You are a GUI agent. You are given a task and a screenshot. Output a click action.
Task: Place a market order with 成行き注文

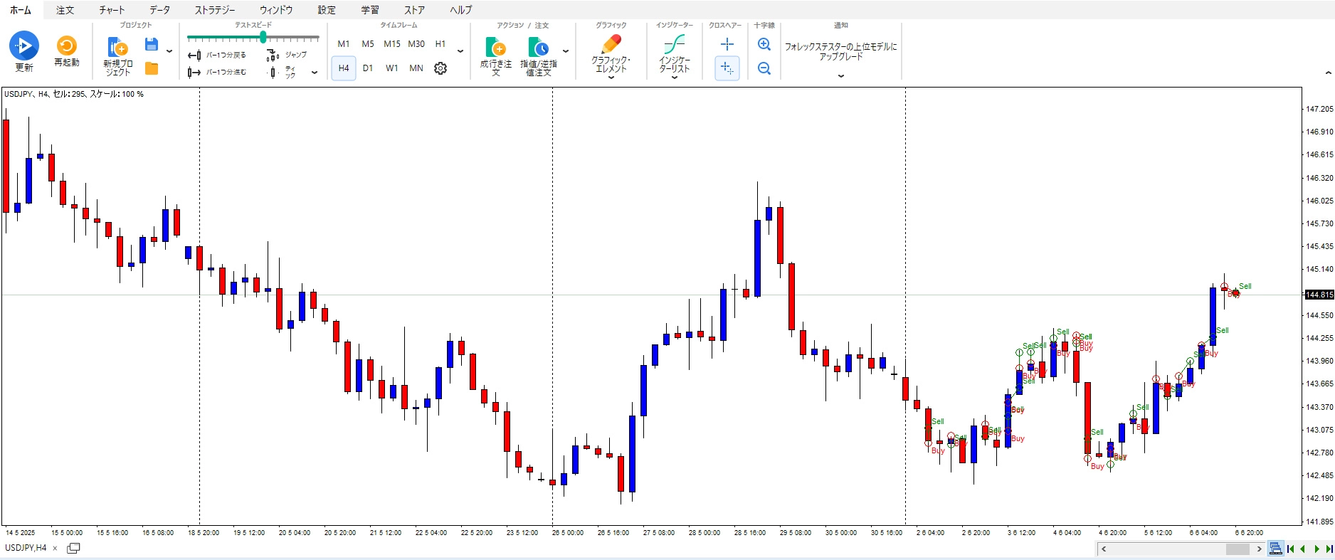click(x=495, y=56)
